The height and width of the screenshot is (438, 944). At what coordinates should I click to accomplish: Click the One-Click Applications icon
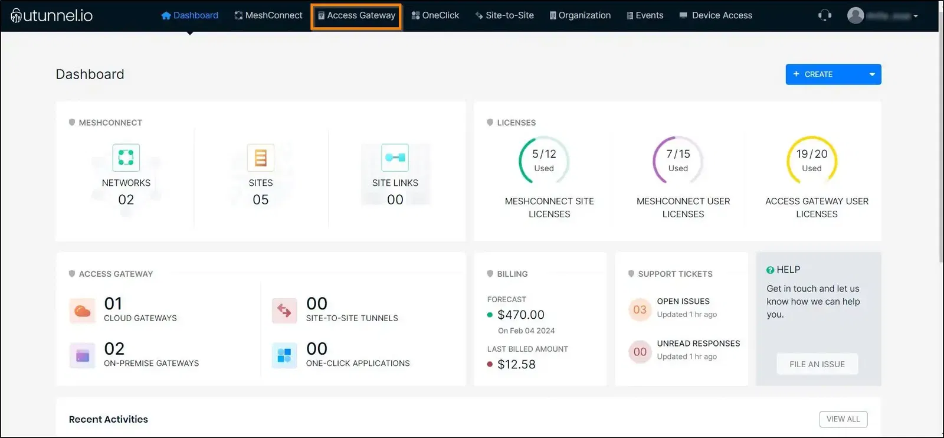pyautogui.click(x=284, y=356)
